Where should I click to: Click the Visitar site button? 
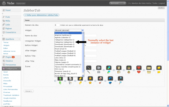pos(21,4)
